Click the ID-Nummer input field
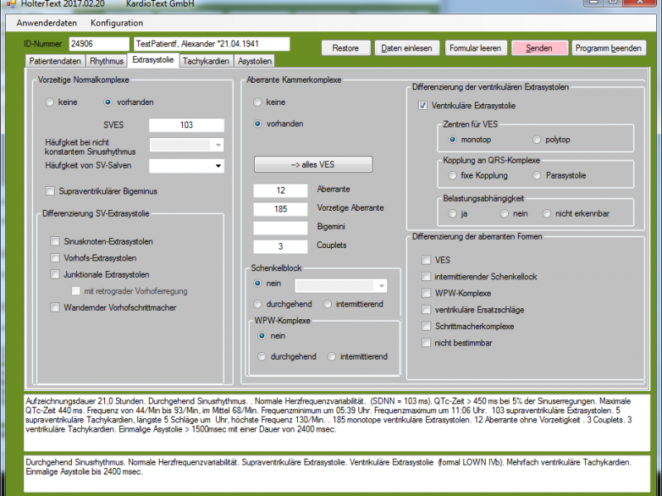Viewport: 662px width, 496px height. [x=98, y=44]
